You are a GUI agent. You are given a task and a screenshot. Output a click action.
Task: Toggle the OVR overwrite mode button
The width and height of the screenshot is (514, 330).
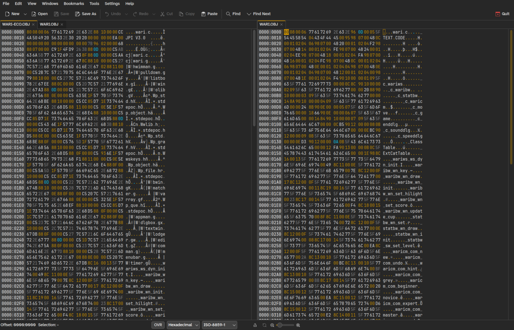point(158,325)
